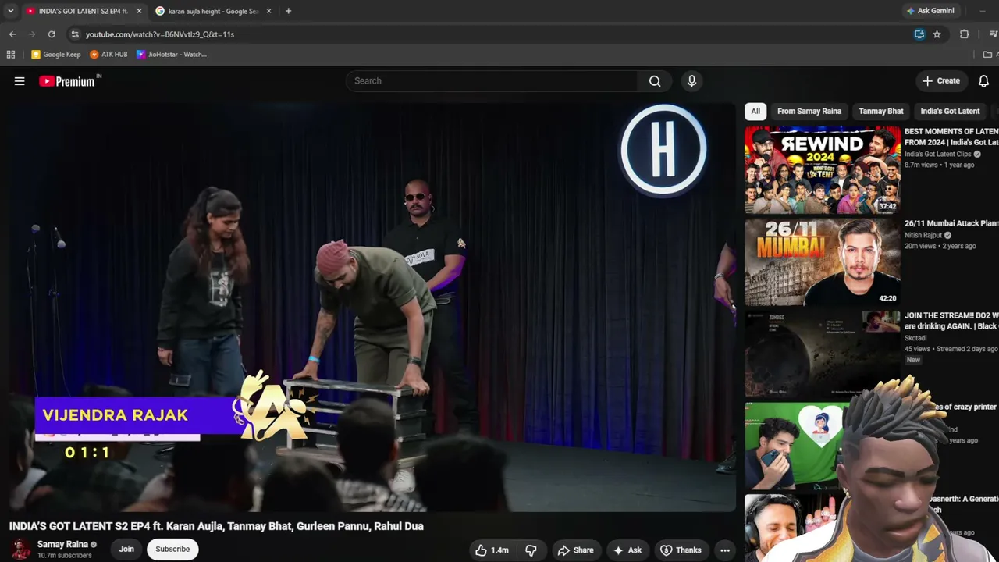Click JOIN THE STREAM BO2 video title
Image resolution: width=999 pixels, height=562 pixels.
[x=951, y=321]
